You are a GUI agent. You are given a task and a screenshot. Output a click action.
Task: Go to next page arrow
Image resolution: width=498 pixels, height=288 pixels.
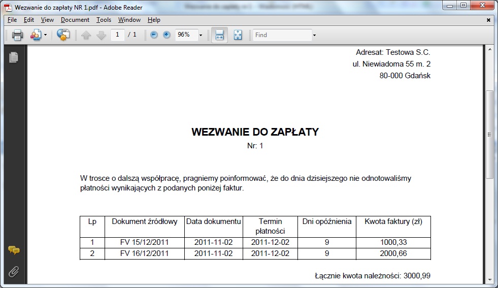pyautogui.click(x=101, y=35)
